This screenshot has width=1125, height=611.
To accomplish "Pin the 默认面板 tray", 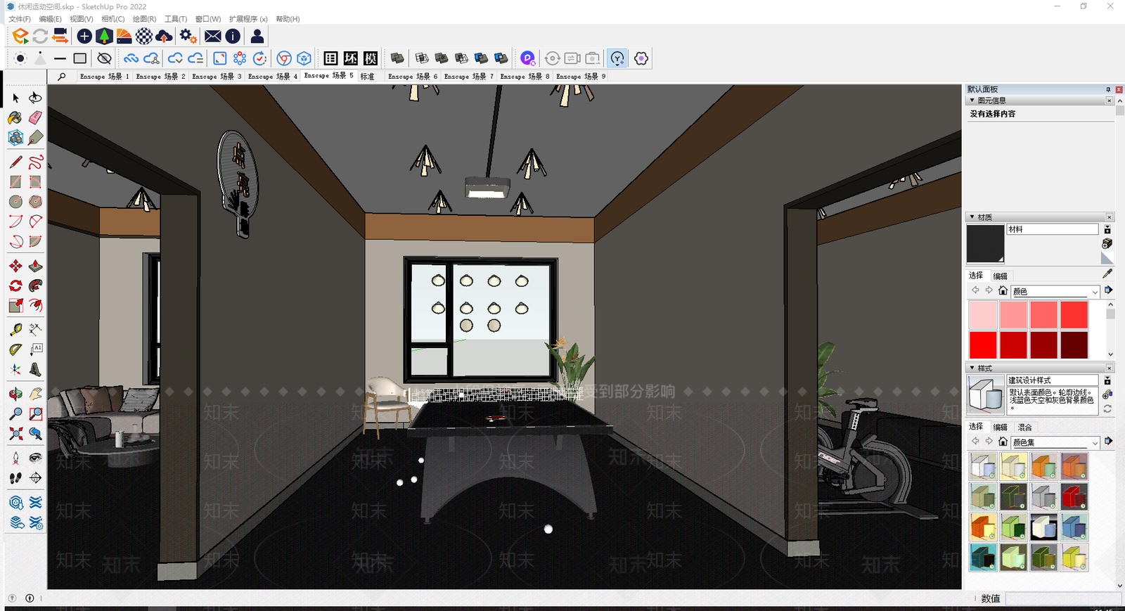I will 1108,89.
